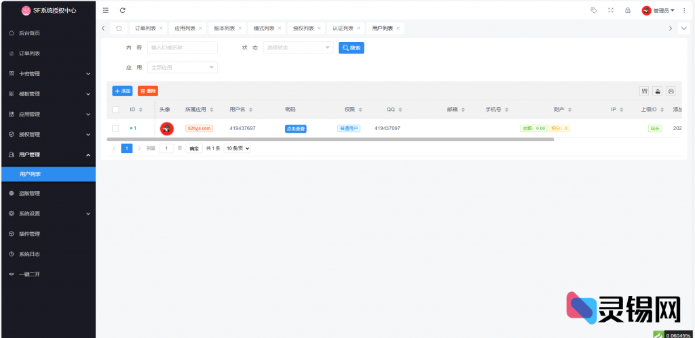Open the 状态 status dropdown

(x=298, y=47)
